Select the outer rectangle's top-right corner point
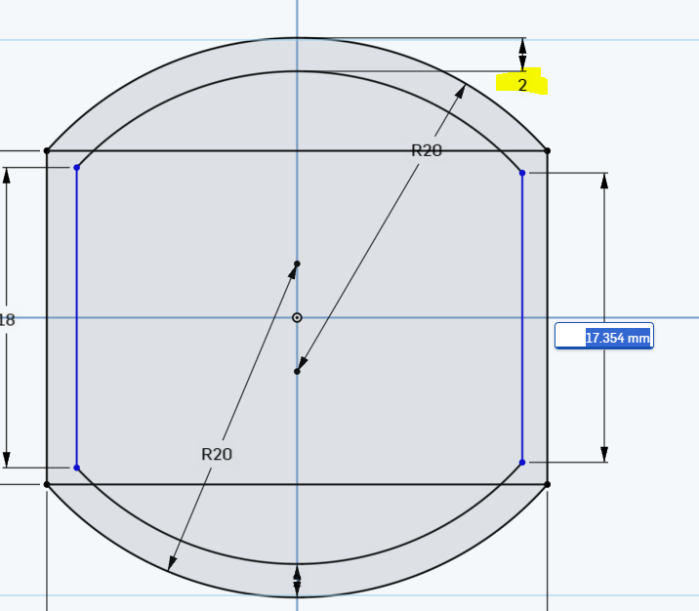The height and width of the screenshot is (611, 699). tap(547, 150)
